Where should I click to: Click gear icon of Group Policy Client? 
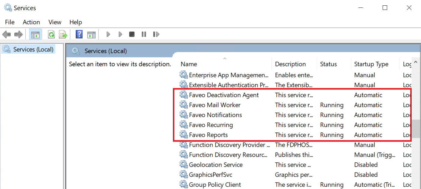(x=183, y=184)
